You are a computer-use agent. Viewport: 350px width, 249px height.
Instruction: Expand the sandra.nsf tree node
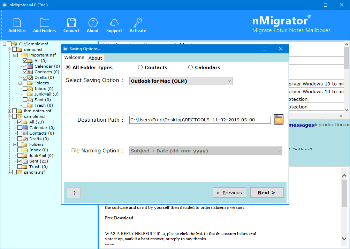click(9, 172)
